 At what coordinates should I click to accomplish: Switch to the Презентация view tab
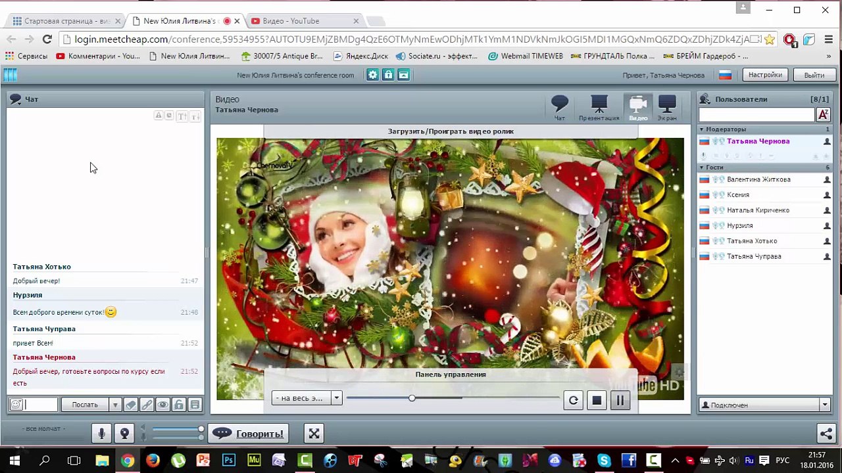pyautogui.click(x=599, y=108)
